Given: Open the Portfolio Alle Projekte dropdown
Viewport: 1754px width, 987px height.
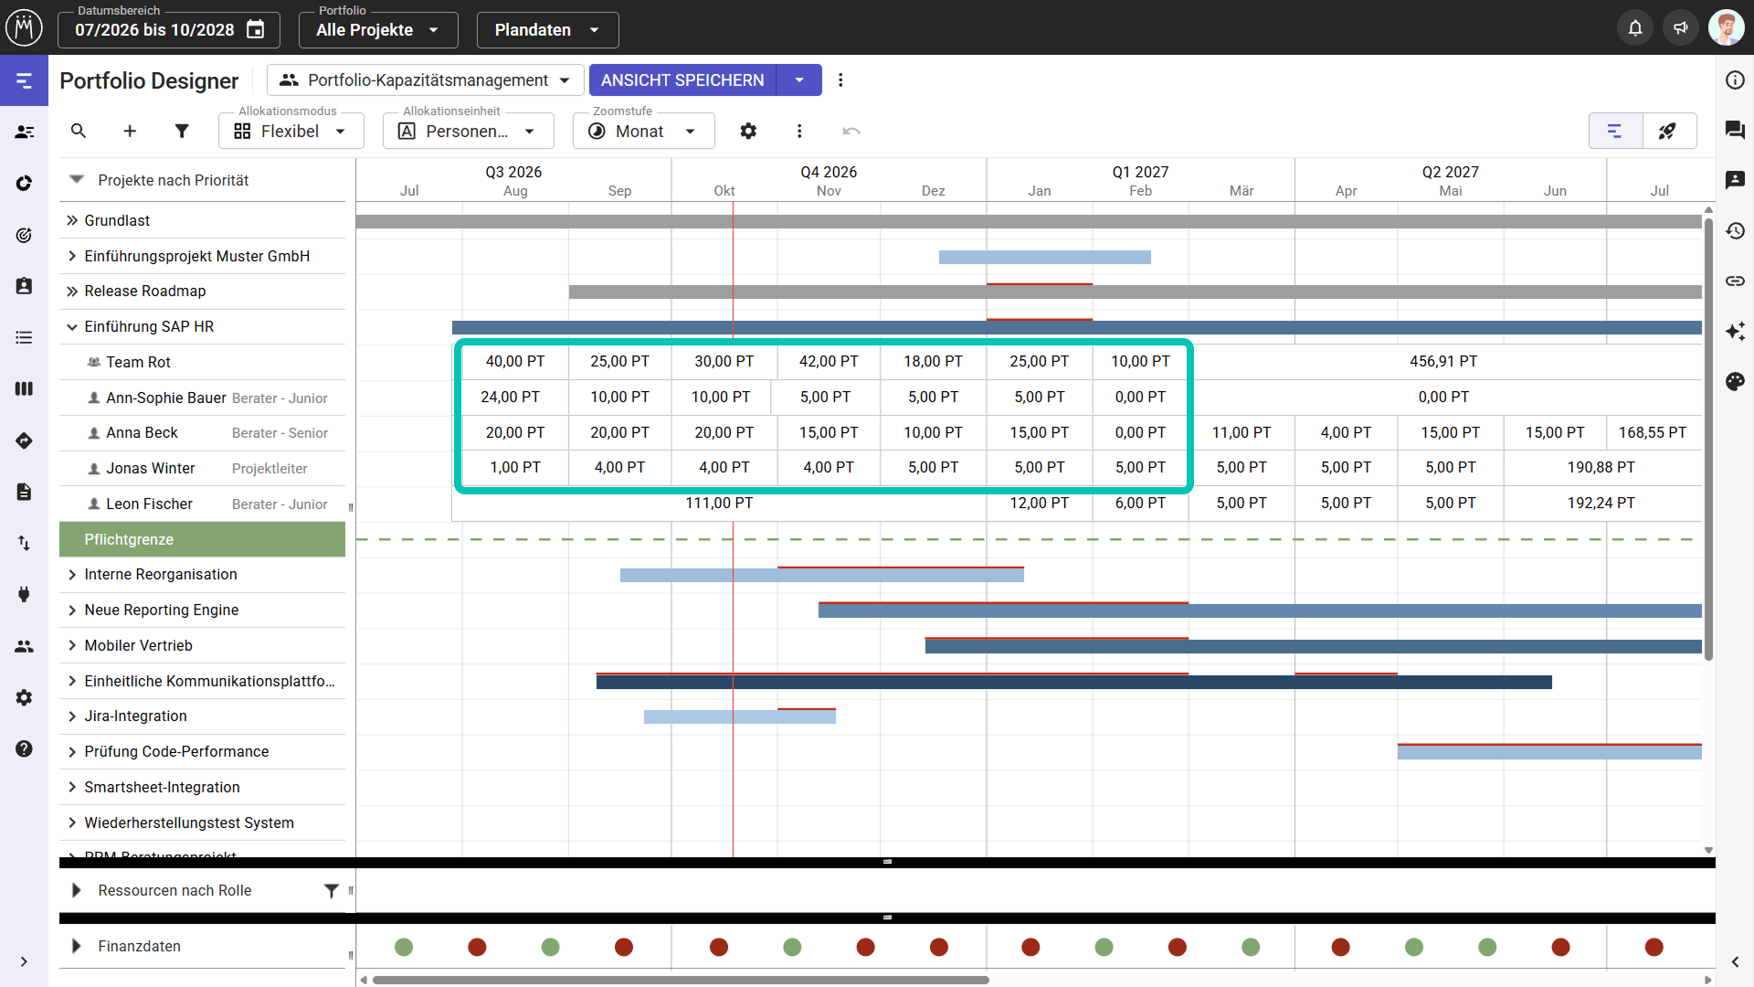Looking at the screenshot, I should click(x=378, y=30).
